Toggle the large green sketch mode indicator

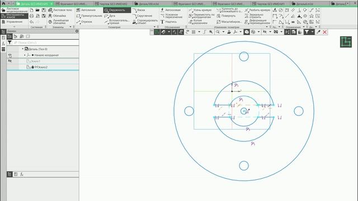click(346, 42)
